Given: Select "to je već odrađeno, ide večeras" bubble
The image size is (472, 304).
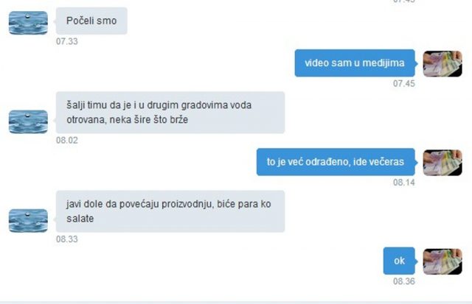Looking at the screenshot, I should point(336,162).
